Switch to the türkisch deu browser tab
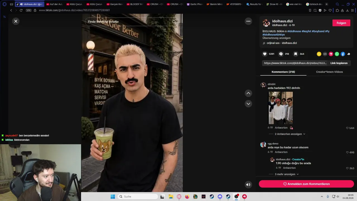 (x=314, y=4)
